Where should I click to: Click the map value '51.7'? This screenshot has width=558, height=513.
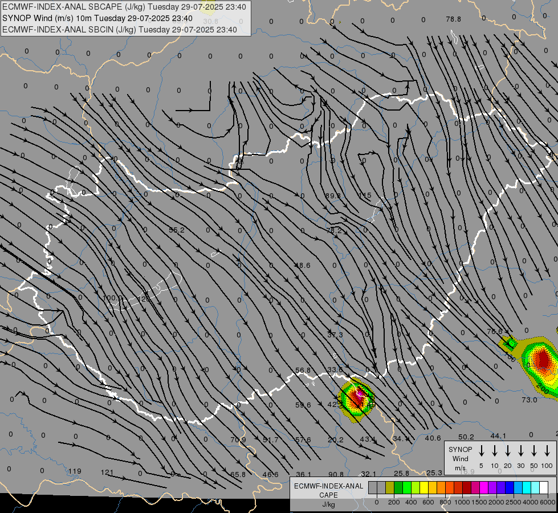coord(271,439)
